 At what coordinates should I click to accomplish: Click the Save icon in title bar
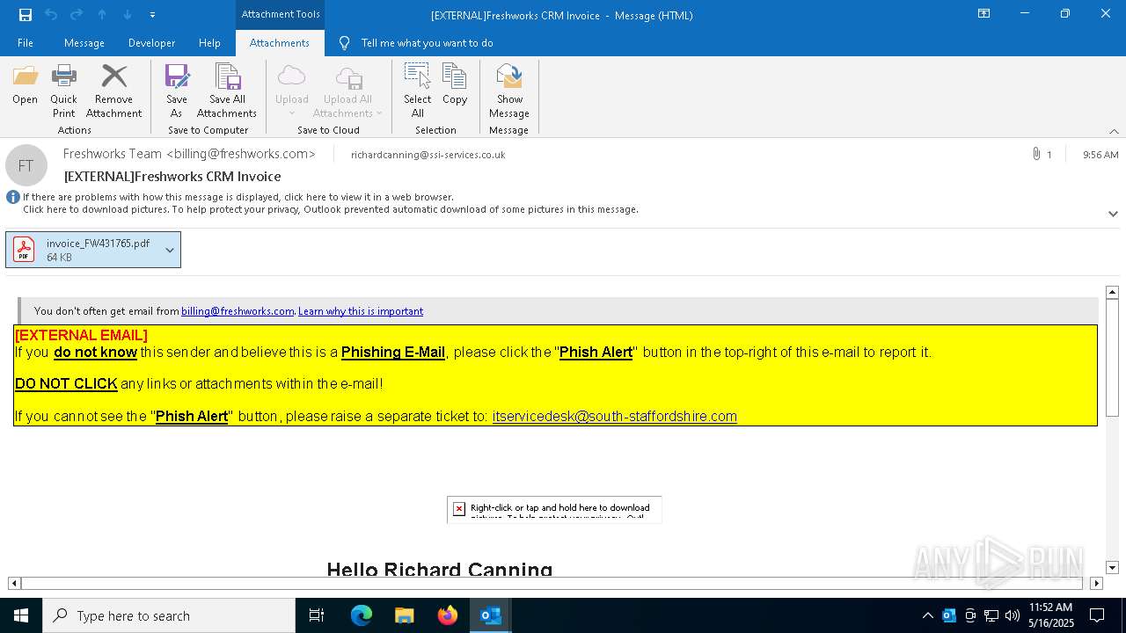click(x=25, y=15)
